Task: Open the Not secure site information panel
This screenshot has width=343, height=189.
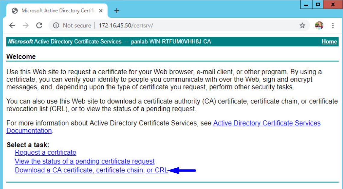Action: pyautogui.click(x=56, y=25)
